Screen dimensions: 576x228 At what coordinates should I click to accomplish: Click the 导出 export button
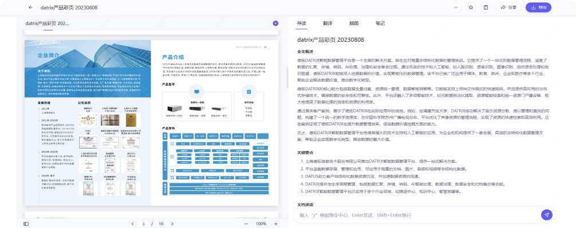[538, 7]
